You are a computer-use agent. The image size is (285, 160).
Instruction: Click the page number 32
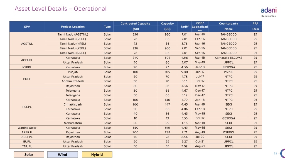(x=275, y=153)
